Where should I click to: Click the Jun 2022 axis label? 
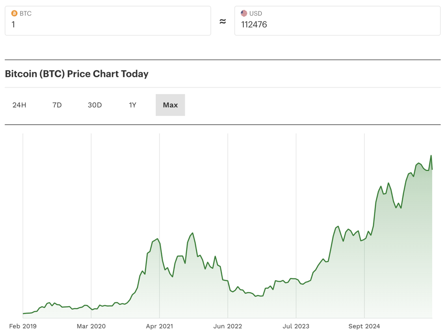point(228,326)
